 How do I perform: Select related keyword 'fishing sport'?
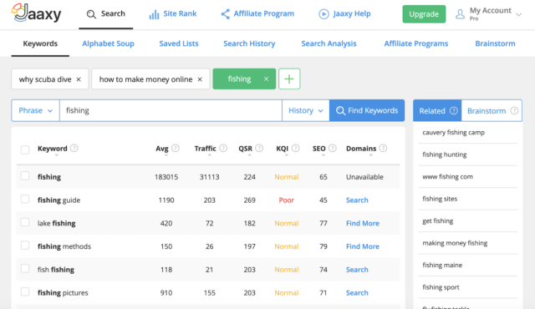(441, 287)
